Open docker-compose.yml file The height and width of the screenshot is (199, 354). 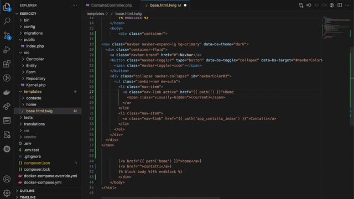click(43, 182)
